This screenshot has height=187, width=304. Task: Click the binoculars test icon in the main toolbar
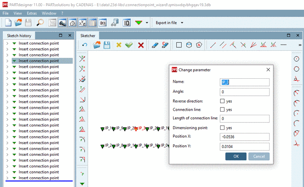click(x=115, y=23)
